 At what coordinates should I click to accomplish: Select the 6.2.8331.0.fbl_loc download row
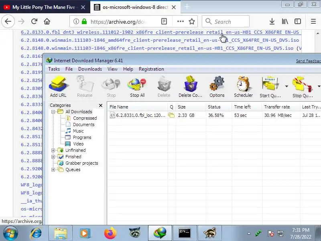(214, 115)
